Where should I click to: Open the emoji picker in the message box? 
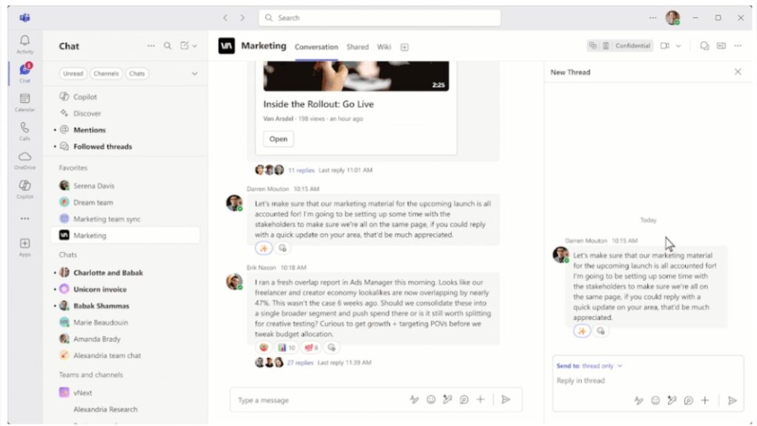tap(430, 399)
